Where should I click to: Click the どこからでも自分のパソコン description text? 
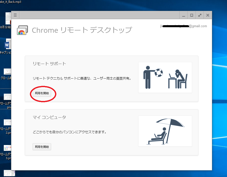[x=70, y=132]
